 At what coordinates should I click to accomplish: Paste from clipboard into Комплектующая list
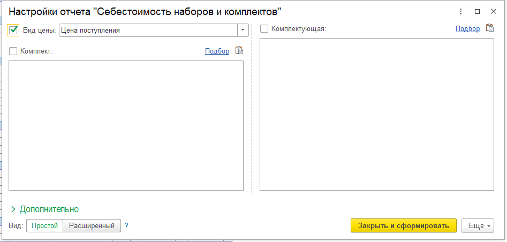pos(490,28)
